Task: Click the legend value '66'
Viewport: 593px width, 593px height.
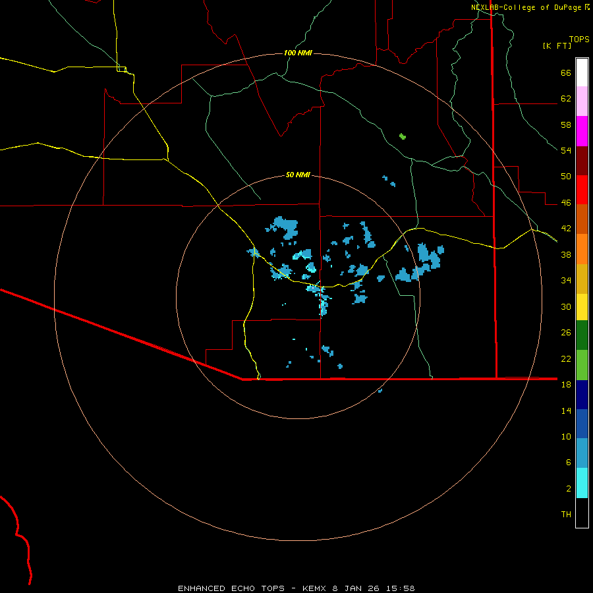Action: coord(566,72)
